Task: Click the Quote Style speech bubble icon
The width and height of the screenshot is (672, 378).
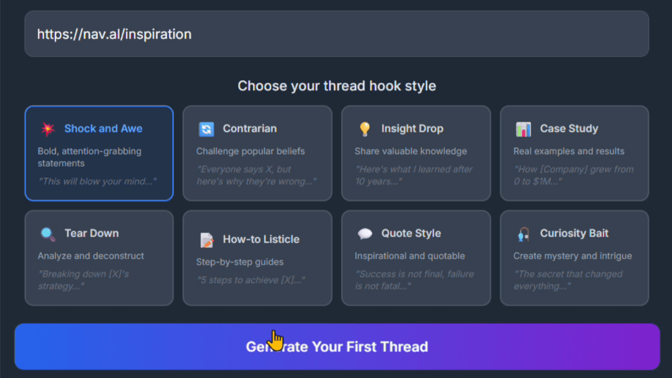Action: [365, 234]
